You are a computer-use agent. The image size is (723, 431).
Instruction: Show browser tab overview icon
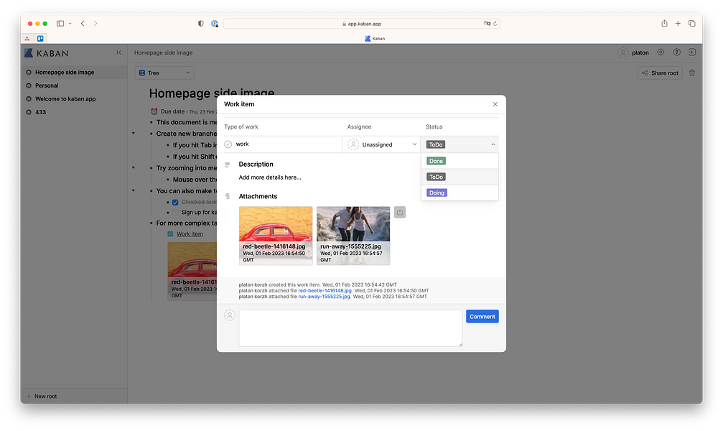692,24
